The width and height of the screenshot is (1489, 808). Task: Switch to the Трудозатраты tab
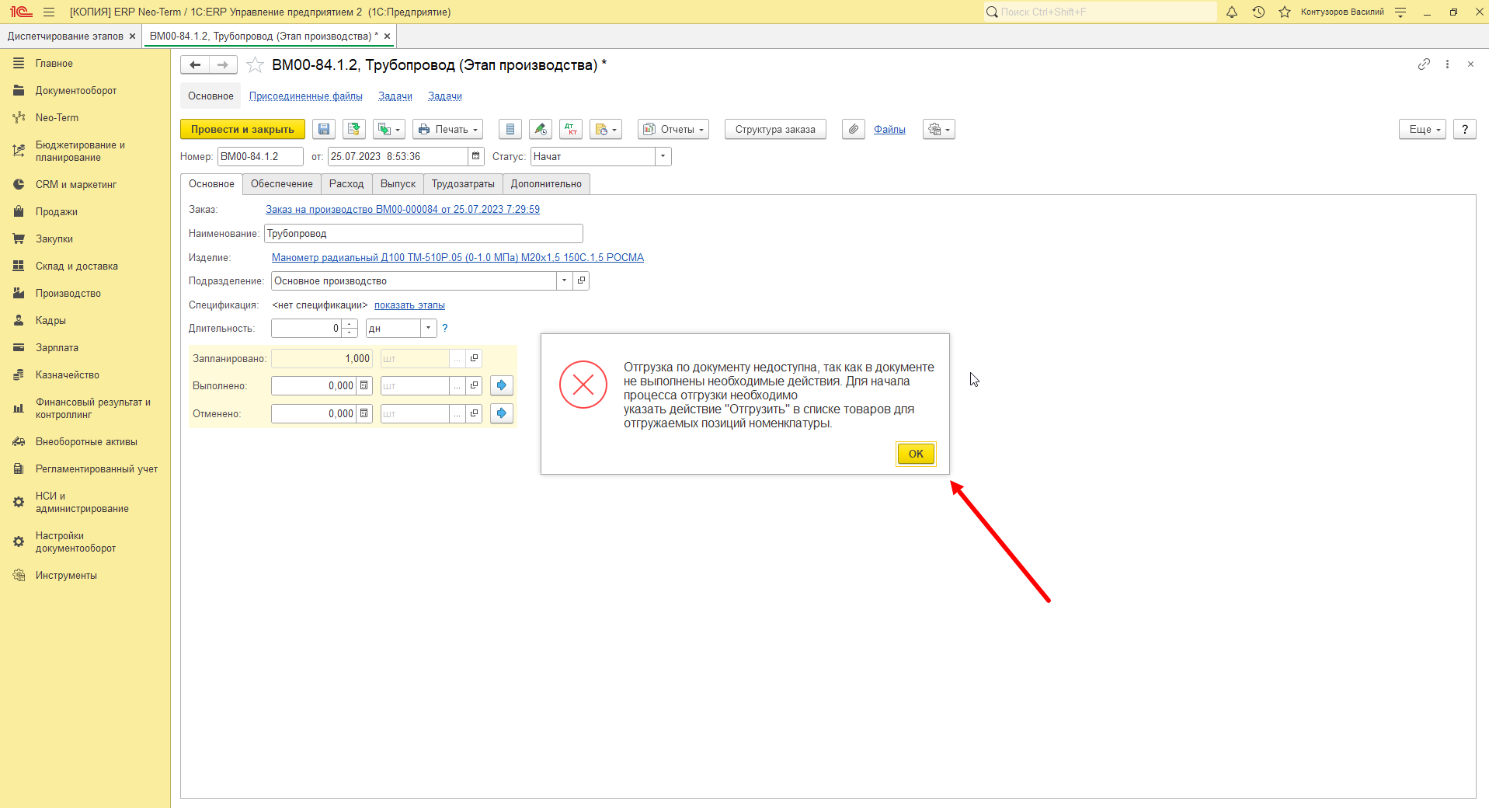(463, 184)
